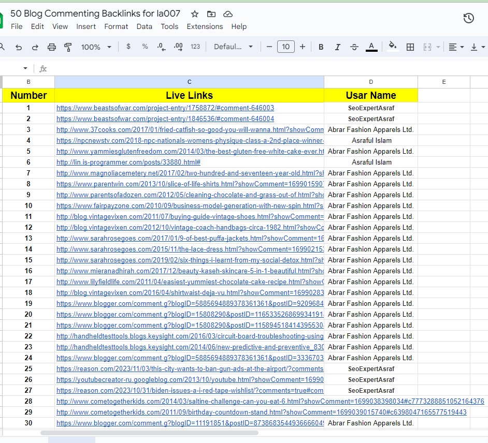Toggle italic formatting

(337, 47)
